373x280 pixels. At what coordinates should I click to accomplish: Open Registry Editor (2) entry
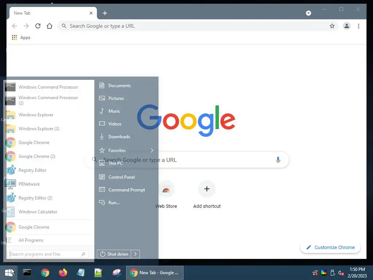(48, 198)
